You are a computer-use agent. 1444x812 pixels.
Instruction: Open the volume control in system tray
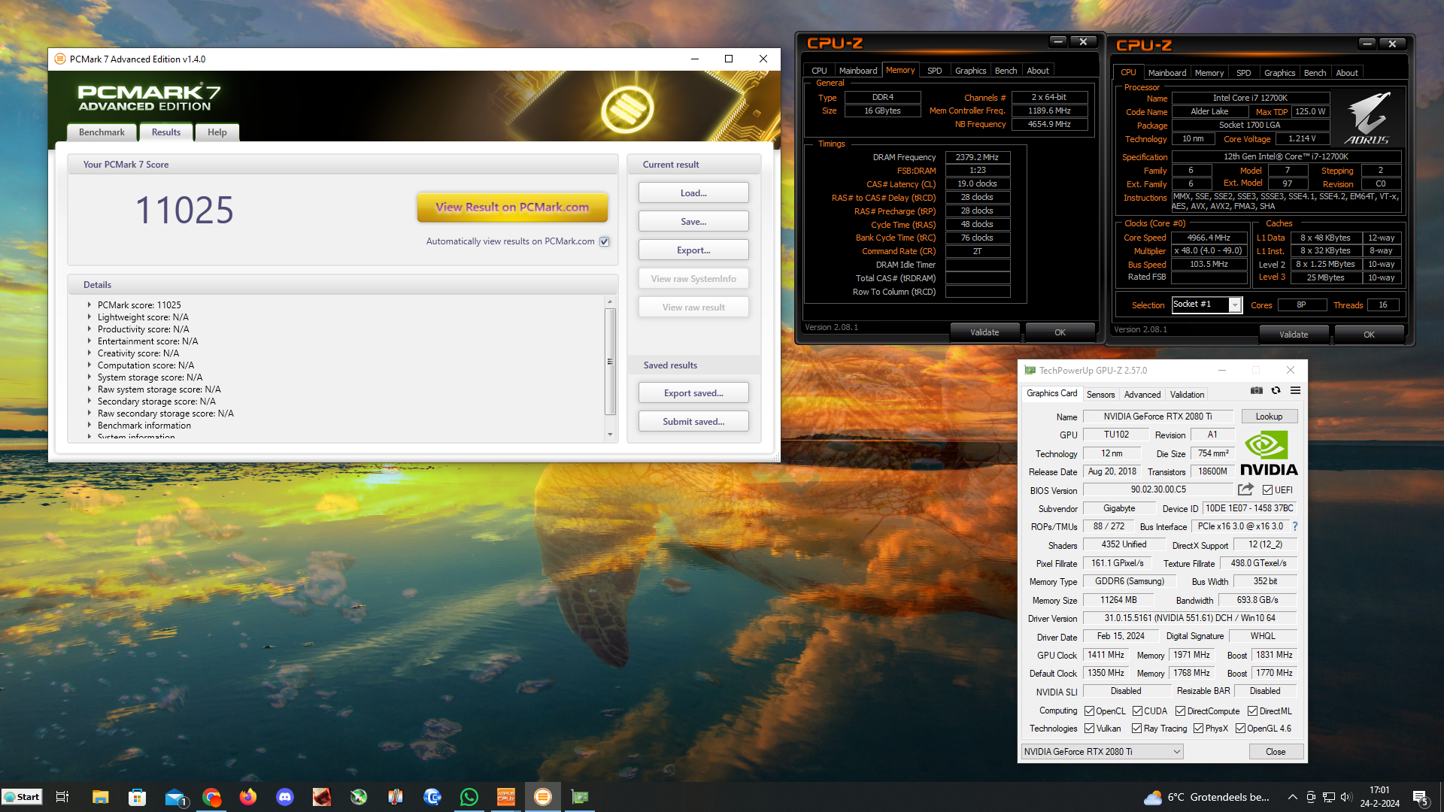coord(1346,797)
